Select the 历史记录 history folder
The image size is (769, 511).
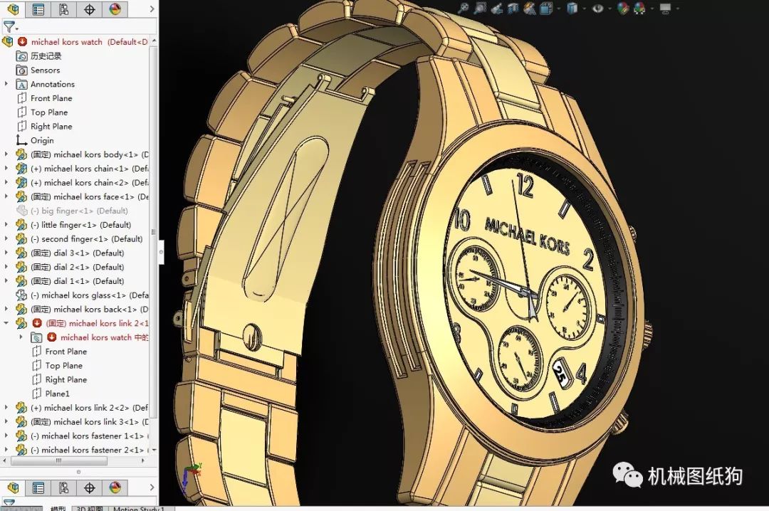tap(38, 56)
